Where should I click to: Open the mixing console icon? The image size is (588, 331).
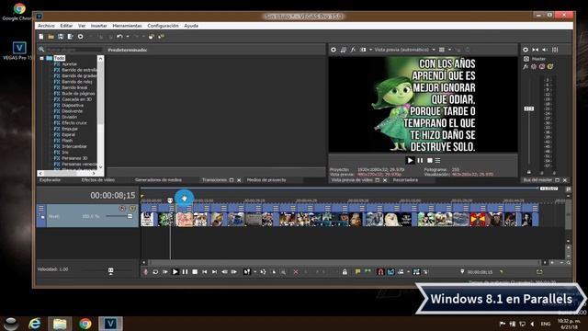point(555,50)
